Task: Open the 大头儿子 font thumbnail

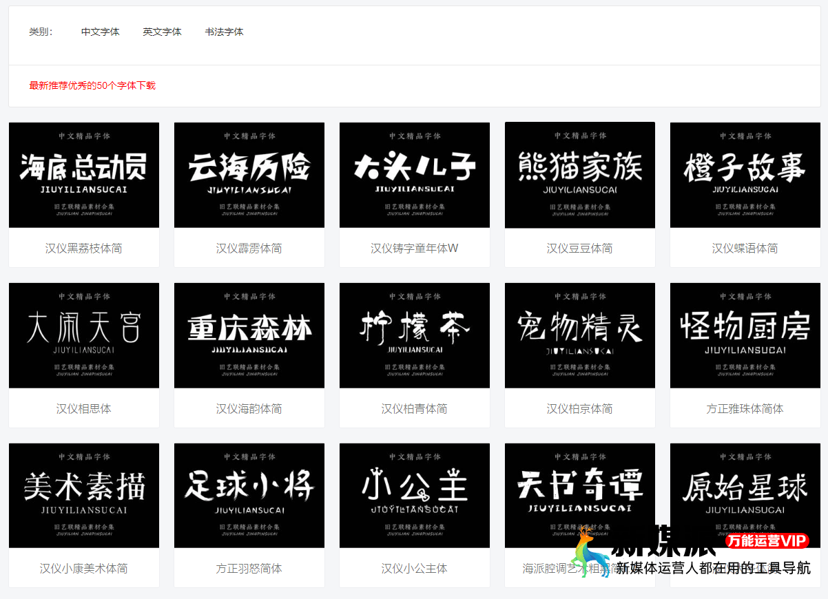Action: pyautogui.click(x=414, y=174)
